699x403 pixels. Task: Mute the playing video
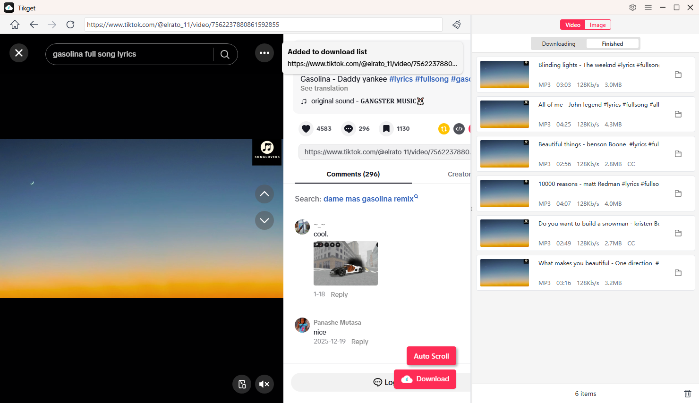264,384
